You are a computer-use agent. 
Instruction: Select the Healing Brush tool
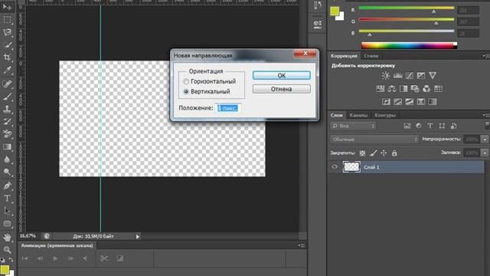pos(7,84)
